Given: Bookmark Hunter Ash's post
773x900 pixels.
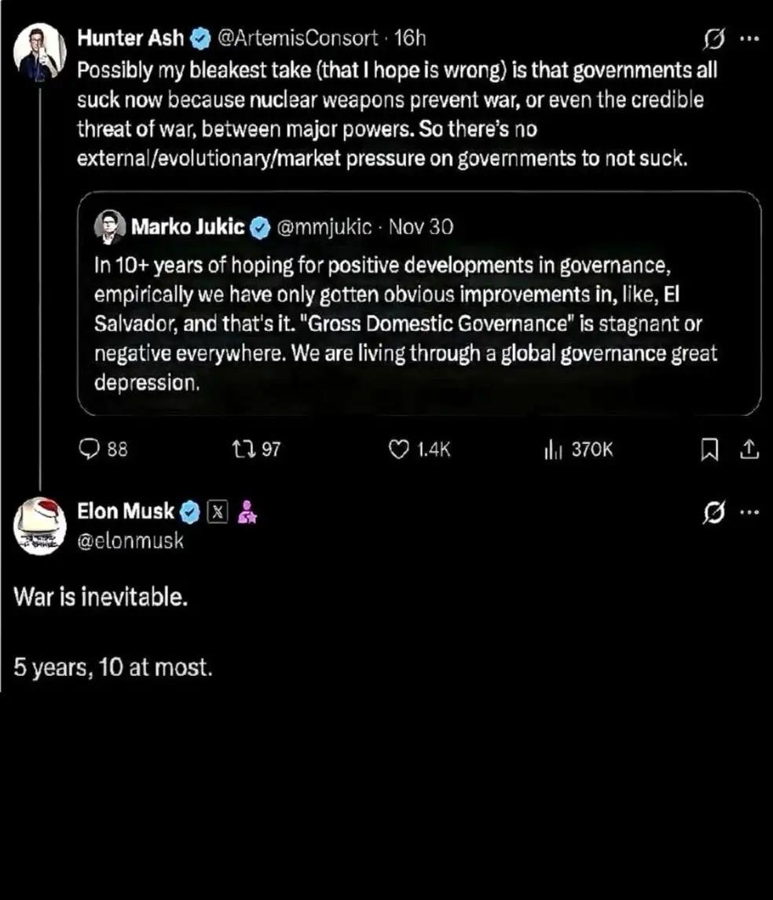Looking at the screenshot, I should (709, 449).
